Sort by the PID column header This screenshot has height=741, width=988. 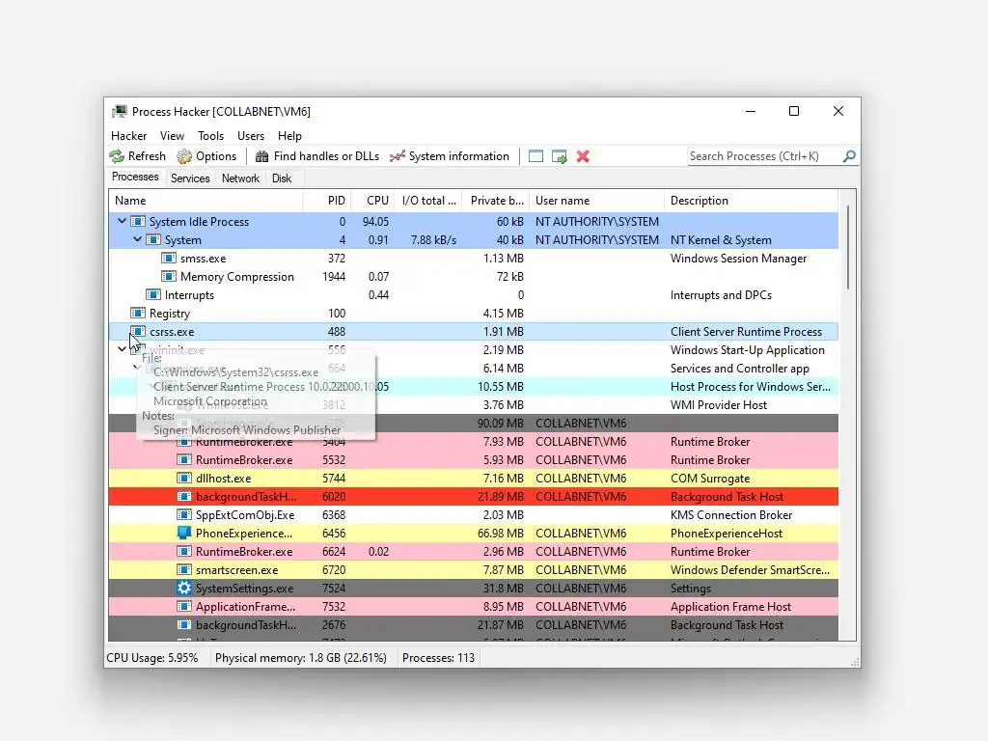click(x=326, y=201)
